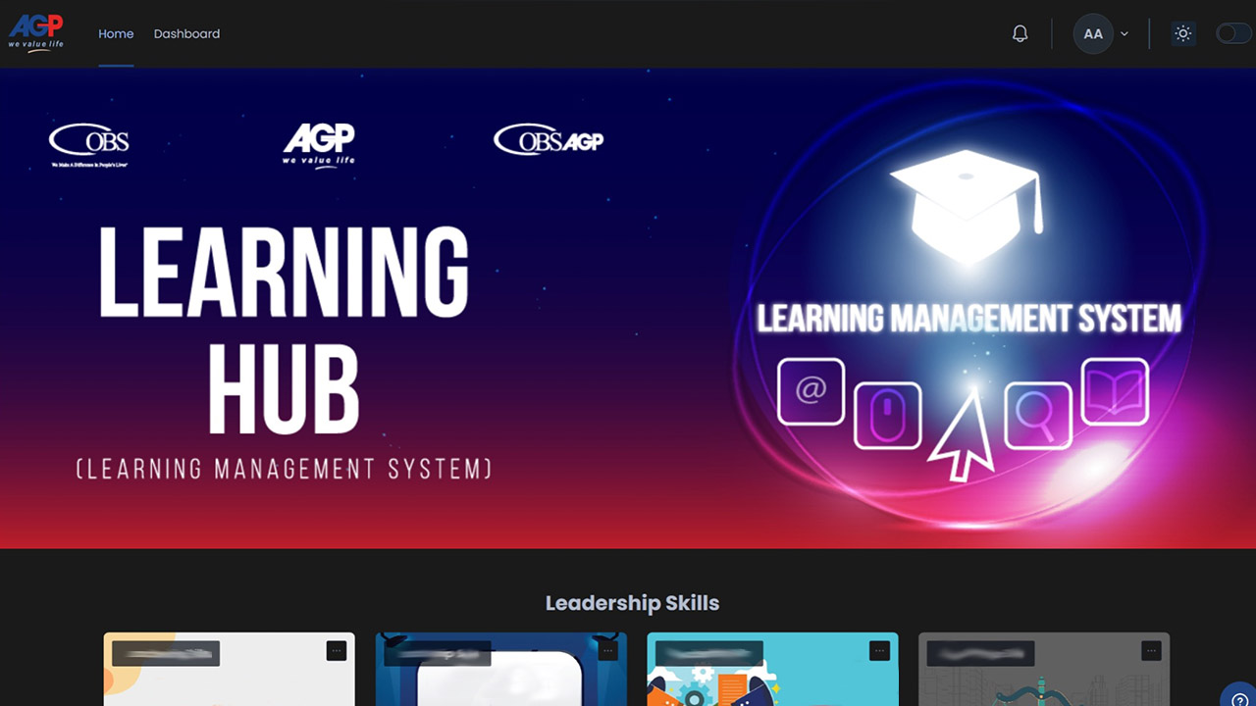Toggle the dark mode switch

click(x=1233, y=33)
